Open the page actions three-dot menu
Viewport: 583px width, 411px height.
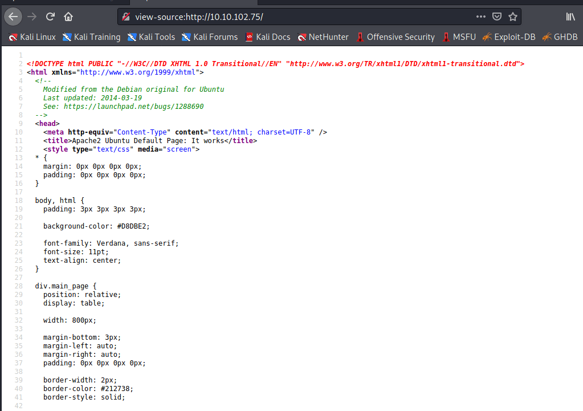click(x=480, y=17)
